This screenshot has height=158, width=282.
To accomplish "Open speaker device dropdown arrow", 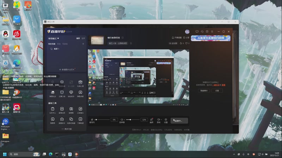I will (x=124, y=120).
